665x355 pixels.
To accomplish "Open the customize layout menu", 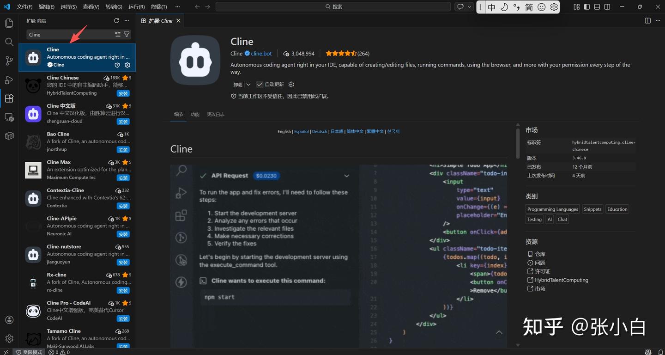I will click(577, 7).
